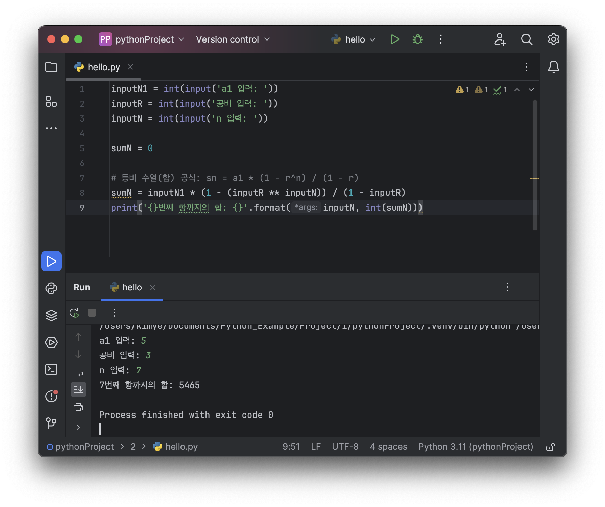Open the Structure tool window icon
This screenshot has height=507, width=605.
51,101
